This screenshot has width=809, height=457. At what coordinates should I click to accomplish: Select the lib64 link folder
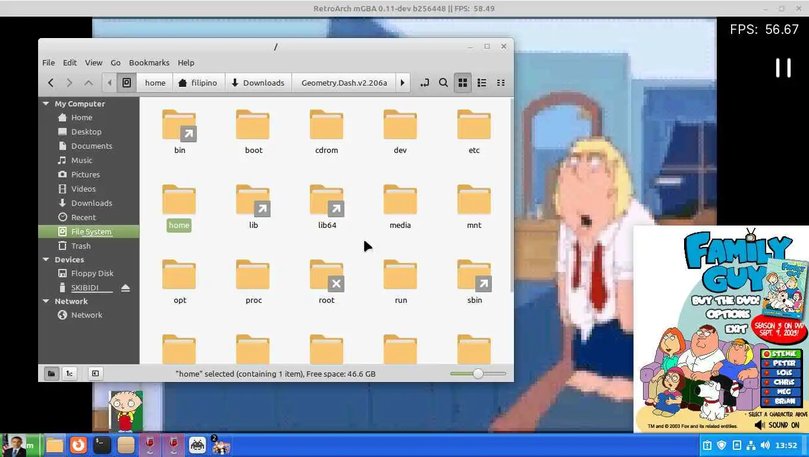point(327,207)
